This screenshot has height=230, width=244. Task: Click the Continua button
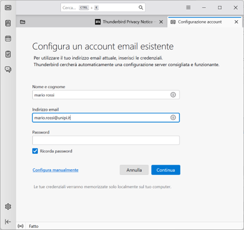(x=166, y=170)
